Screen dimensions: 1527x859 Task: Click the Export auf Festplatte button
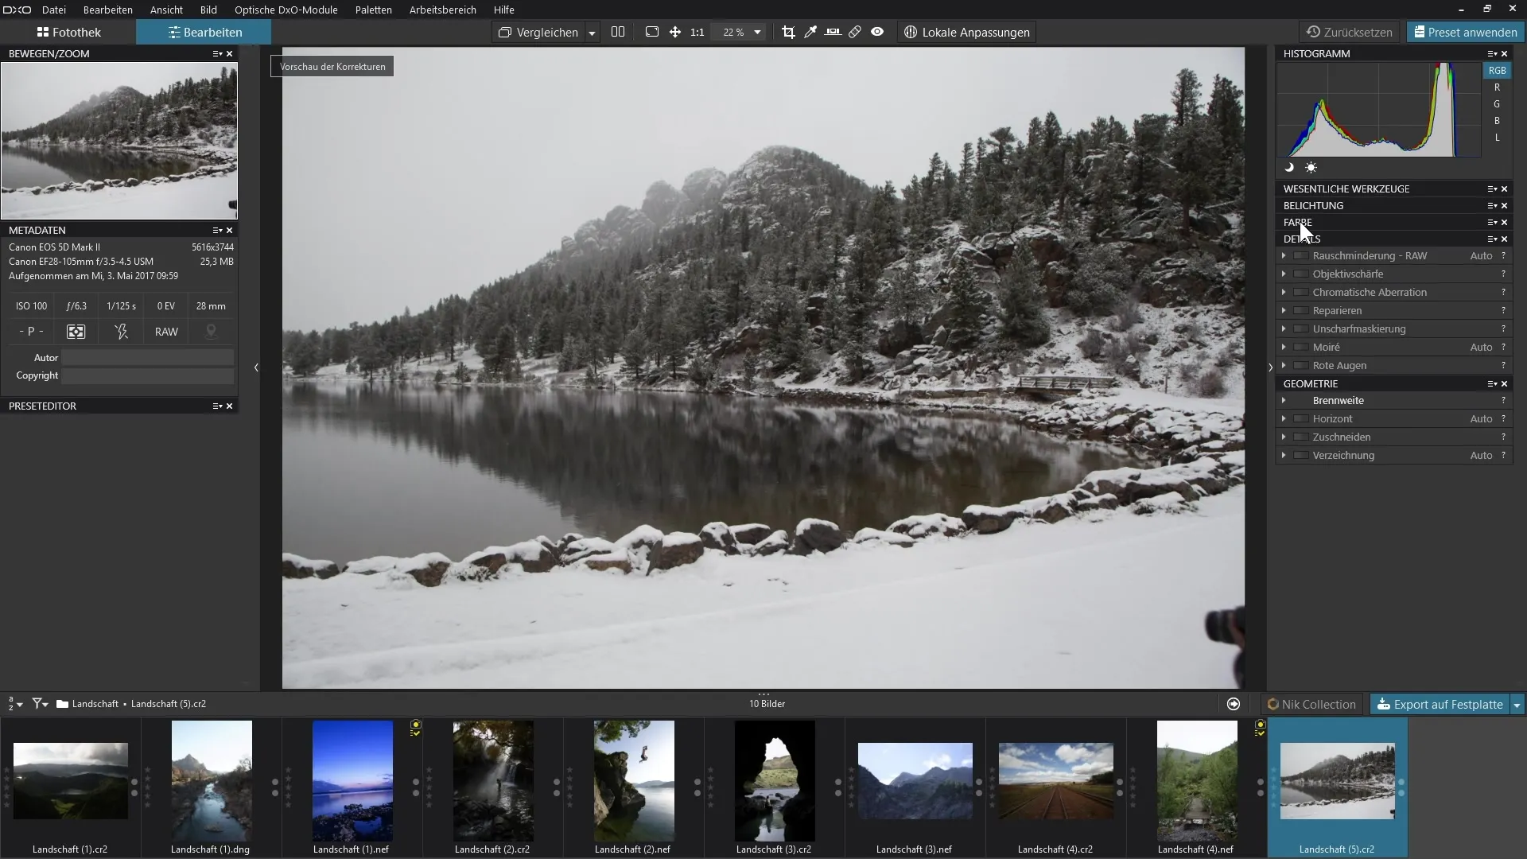click(1440, 704)
